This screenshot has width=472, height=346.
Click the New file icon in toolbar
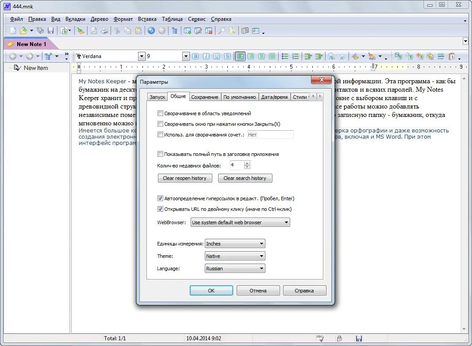pyautogui.click(x=13, y=31)
